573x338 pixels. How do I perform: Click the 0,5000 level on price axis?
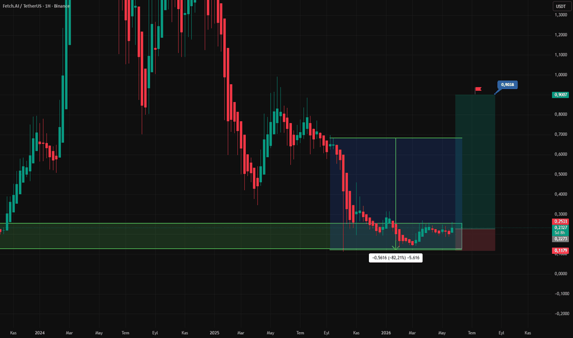coord(561,175)
